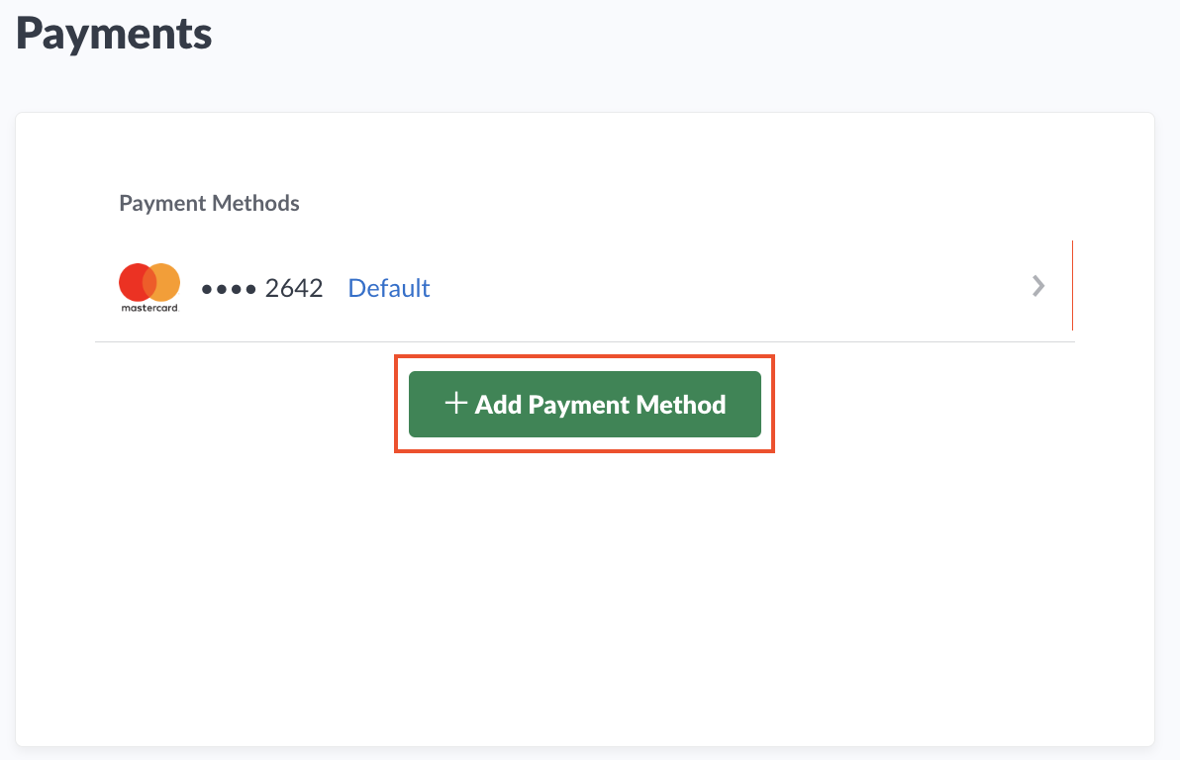This screenshot has width=1180, height=760.
Task: Click the four-dots masked card number icon
Action: pos(230,287)
